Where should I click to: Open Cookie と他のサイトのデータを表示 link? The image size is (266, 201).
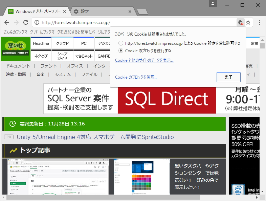coord(144,60)
